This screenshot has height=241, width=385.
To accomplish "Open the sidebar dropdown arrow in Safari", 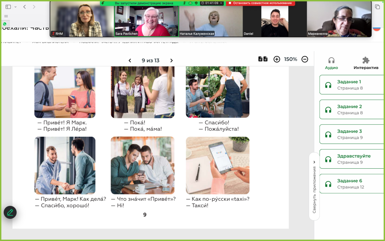I will [x=15, y=7].
